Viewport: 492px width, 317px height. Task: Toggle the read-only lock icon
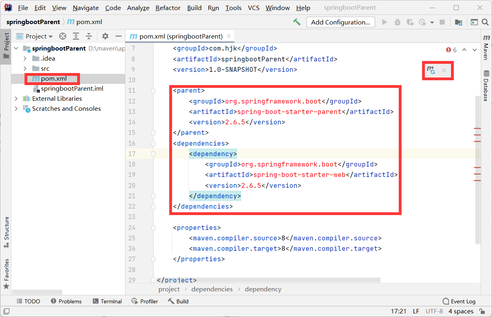click(x=482, y=311)
